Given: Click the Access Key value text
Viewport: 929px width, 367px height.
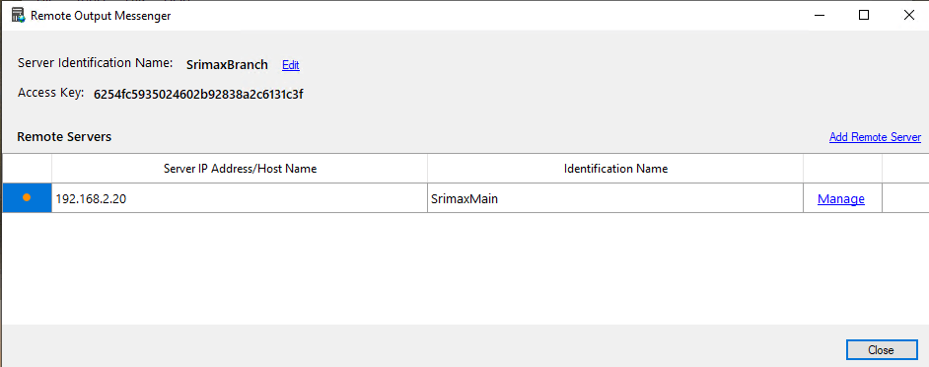Looking at the screenshot, I should [198, 95].
